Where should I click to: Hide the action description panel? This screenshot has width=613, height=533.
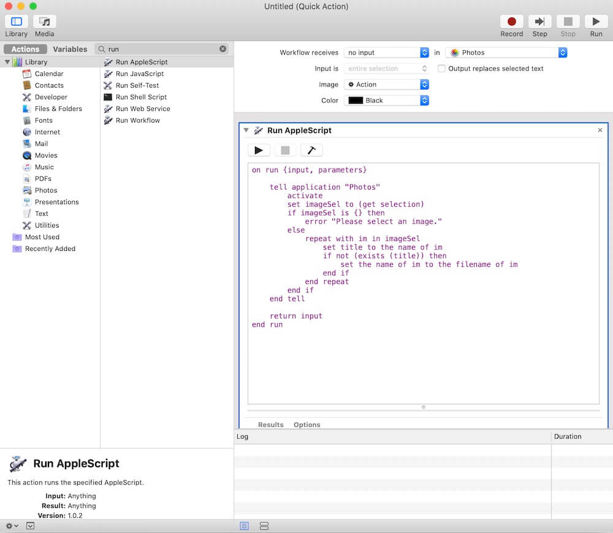pyautogui.click(x=30, y=526)
